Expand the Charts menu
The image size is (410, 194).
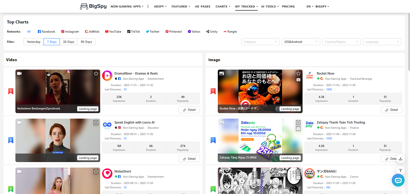[x=223, y=6]
